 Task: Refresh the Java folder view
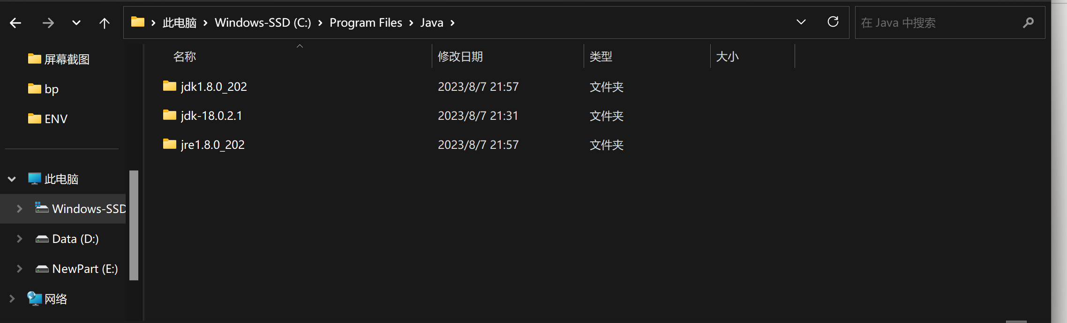pyautogui.click(x=833, y=22)
